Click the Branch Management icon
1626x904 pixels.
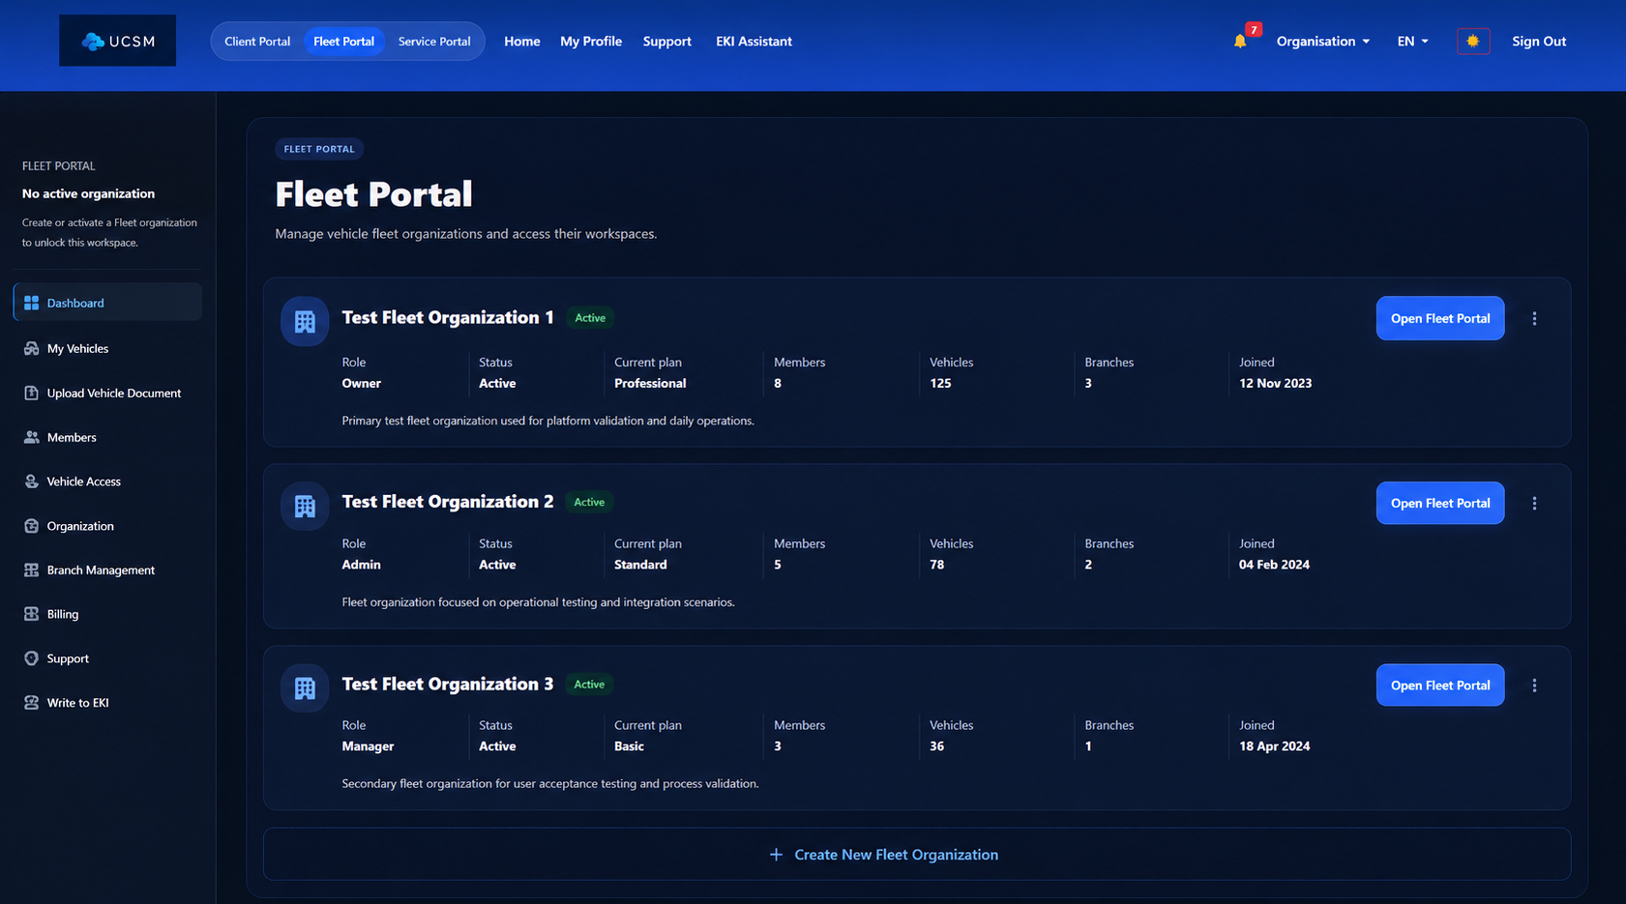[x=31, y=569]
